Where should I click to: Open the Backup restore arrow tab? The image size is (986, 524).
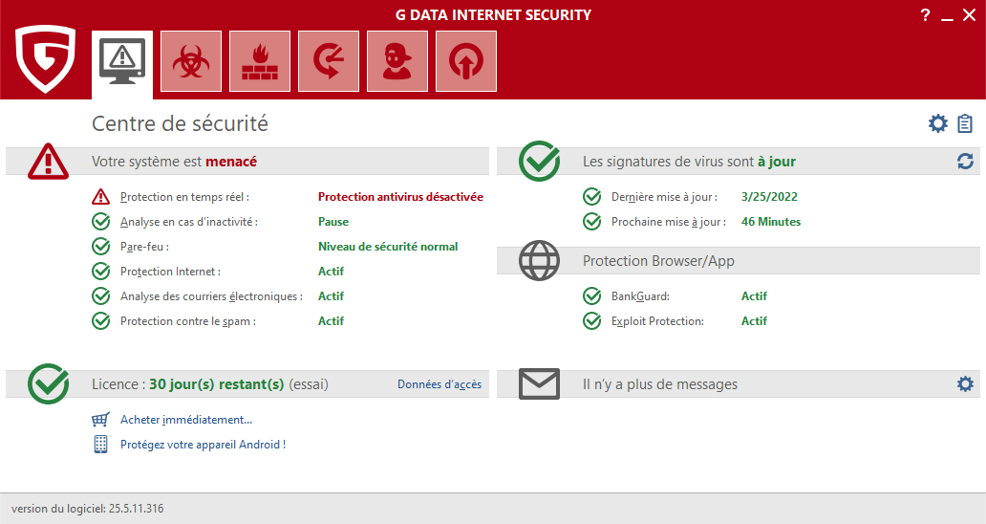point(329,61)
